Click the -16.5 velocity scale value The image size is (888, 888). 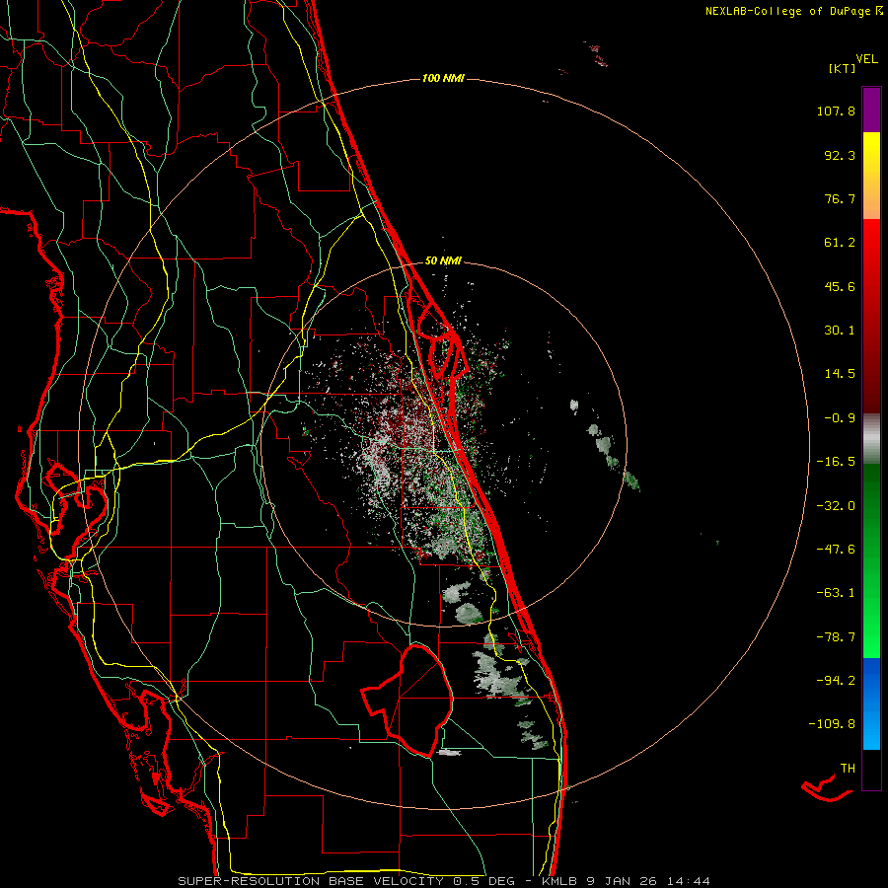pos(836,462)
